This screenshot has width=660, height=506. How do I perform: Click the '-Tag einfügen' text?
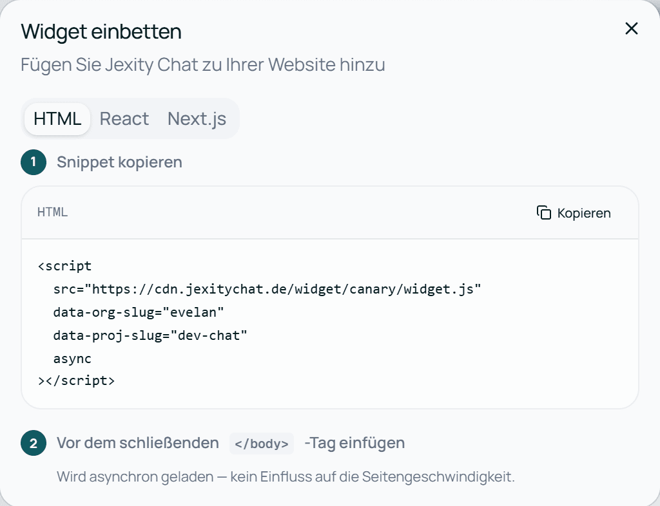354,443
